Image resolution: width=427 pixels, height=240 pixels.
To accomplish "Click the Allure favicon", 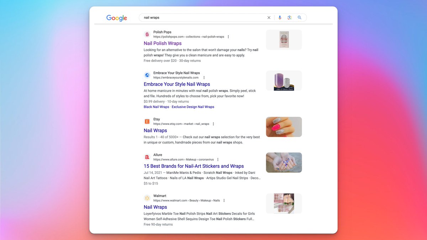I will coord(147,157).
